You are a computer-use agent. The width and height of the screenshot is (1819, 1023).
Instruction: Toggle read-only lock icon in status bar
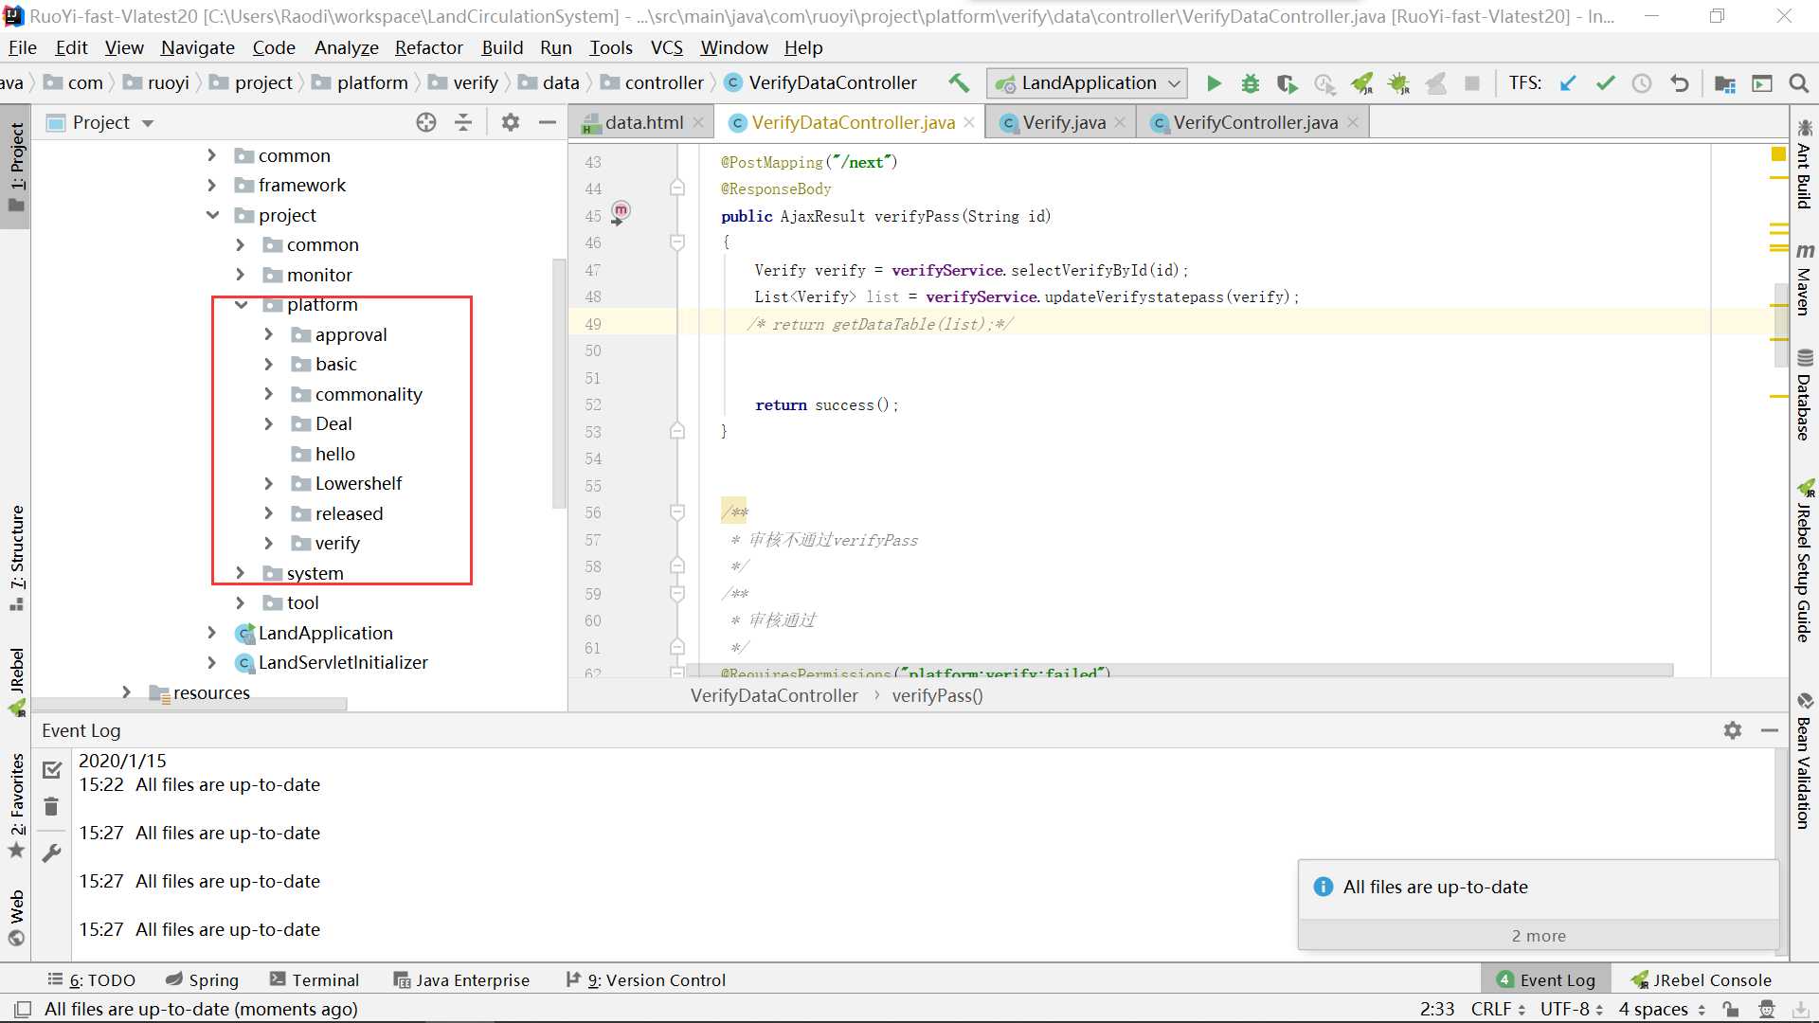click(1731, 1009)
